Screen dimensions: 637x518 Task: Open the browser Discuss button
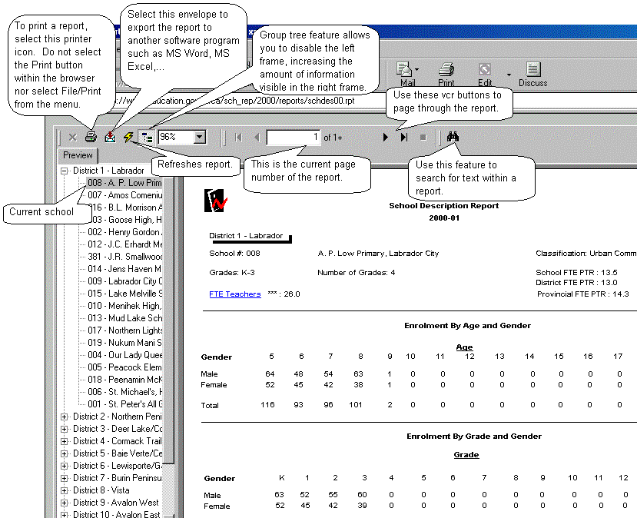(x=532, y=74)
